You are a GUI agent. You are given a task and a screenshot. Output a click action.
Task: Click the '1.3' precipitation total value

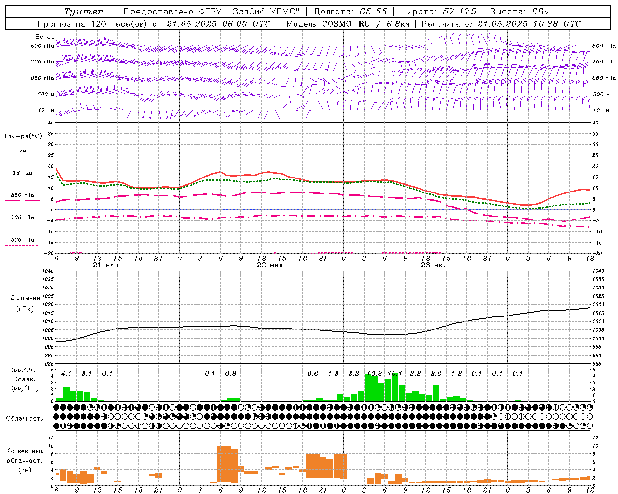[333, 373]
